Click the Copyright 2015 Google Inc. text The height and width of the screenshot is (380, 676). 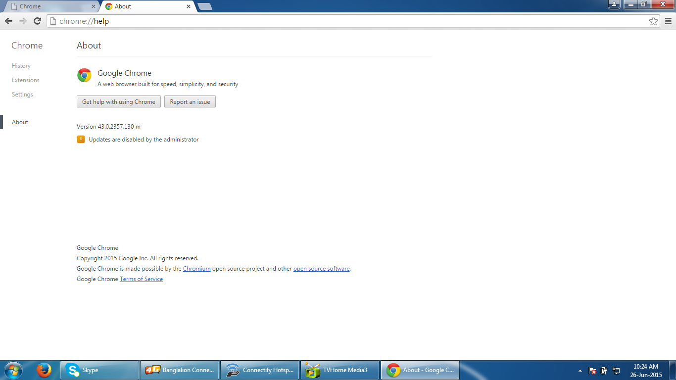point(138,258)
